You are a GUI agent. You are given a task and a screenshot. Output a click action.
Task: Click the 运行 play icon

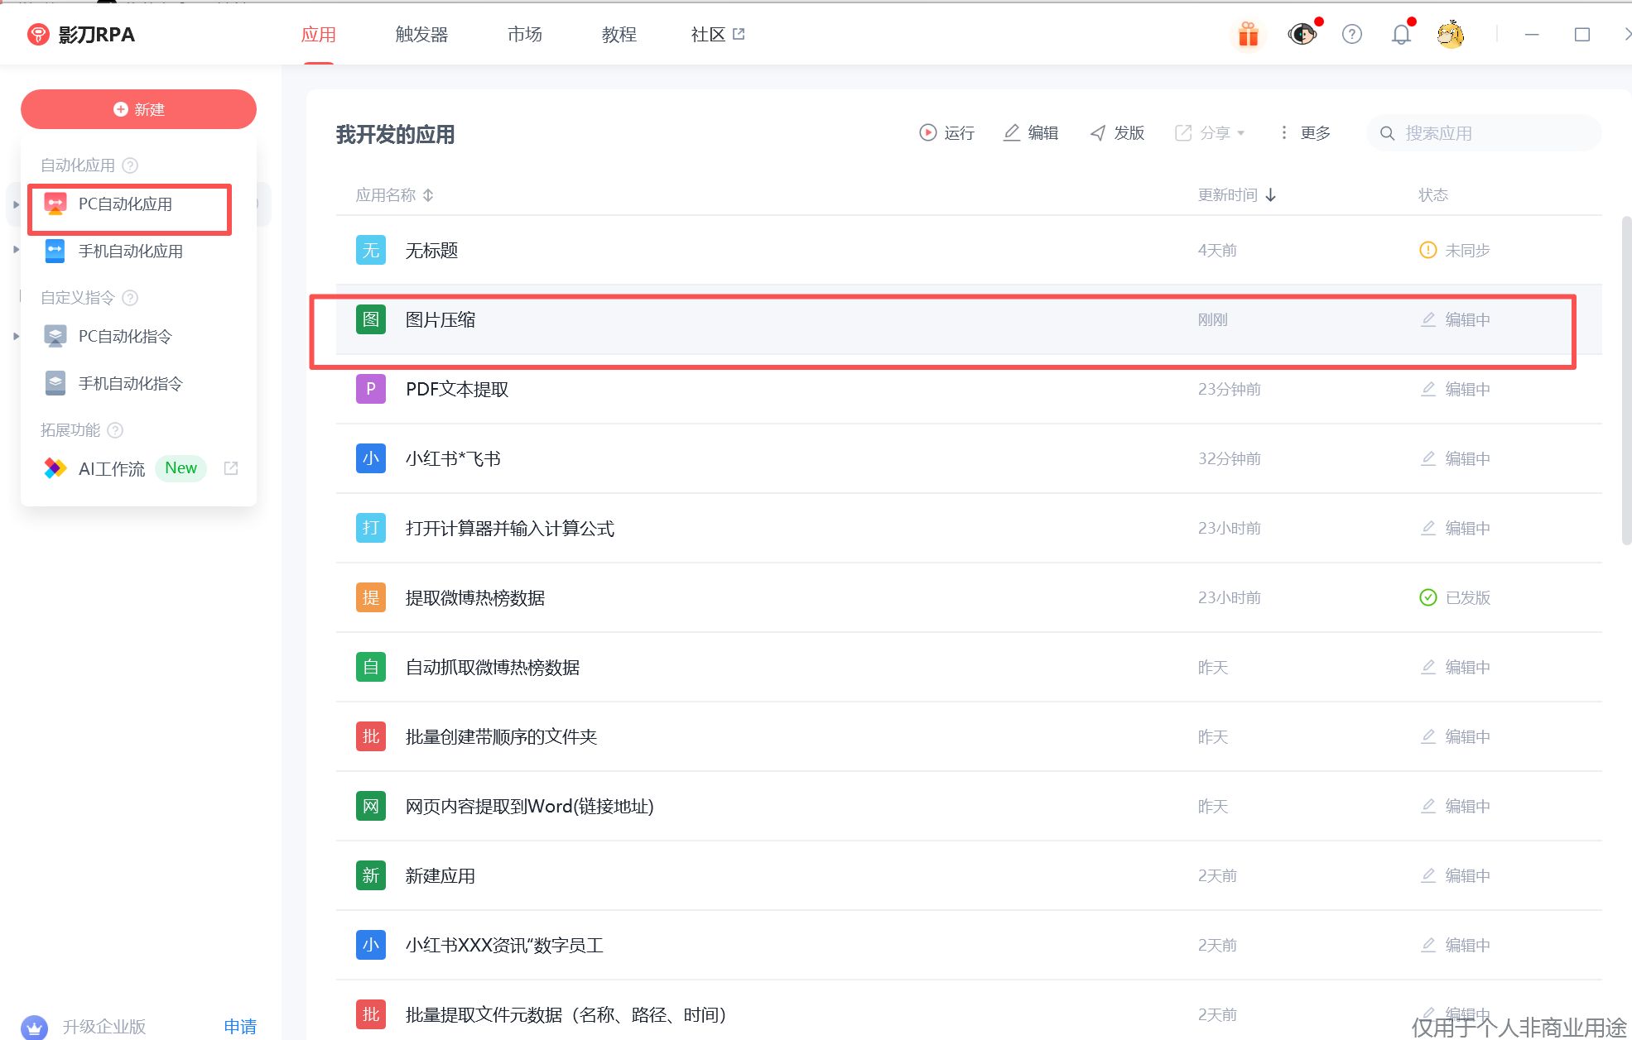(x=927, y=132)
